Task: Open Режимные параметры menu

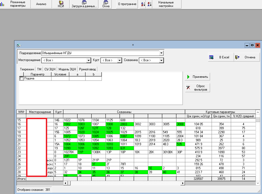Action: point(18,4)
